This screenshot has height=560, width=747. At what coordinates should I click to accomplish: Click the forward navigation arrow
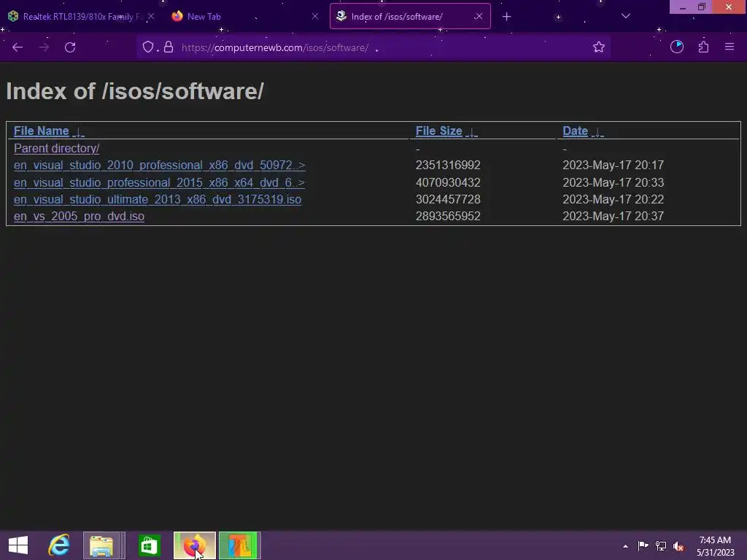(44, 47)
